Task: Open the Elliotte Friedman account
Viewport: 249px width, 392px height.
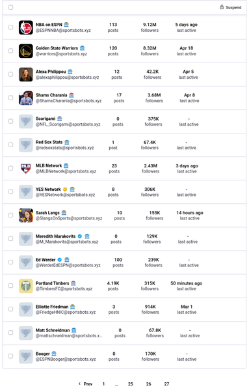Action: click(x=52, y=307)
